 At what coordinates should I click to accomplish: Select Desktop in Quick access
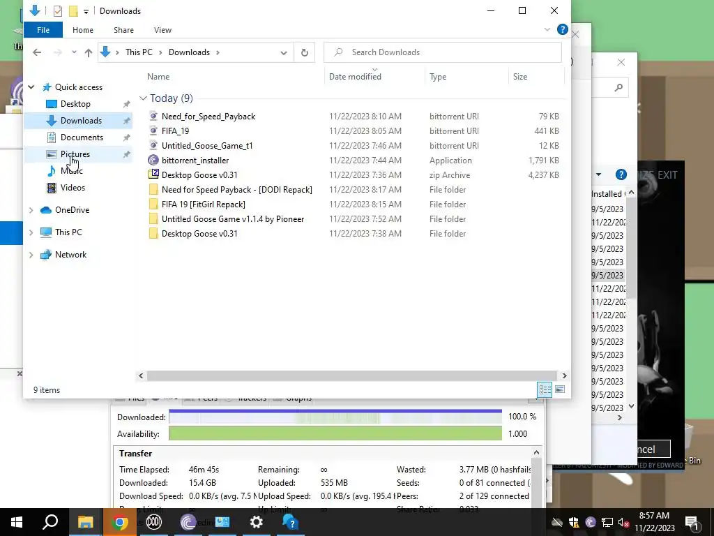click(x=75, y=104)
